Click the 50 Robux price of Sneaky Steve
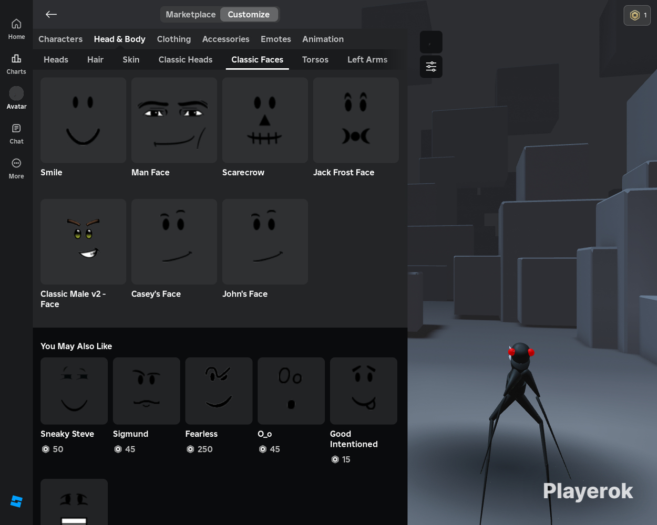 pos(53,449)
